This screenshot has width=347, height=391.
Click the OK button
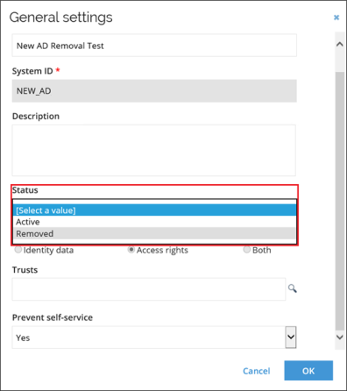click(x=308, y=371)
